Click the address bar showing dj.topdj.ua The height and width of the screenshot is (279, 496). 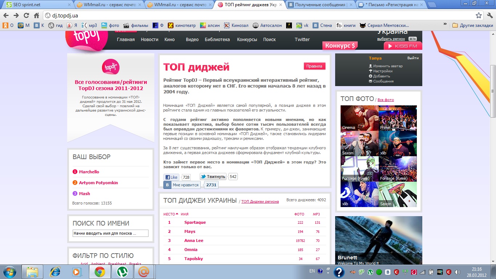coord(259,16)
